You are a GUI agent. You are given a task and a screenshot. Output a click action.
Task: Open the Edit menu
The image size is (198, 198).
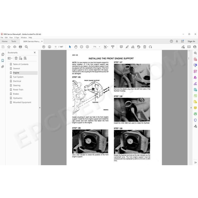tap(6, 38)
